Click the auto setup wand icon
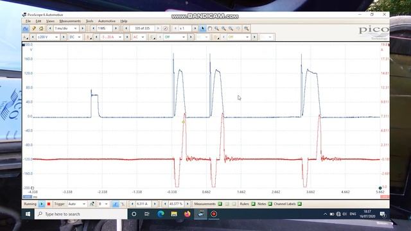This screenshot has width=411, height=231. click(x=34, y=28)
